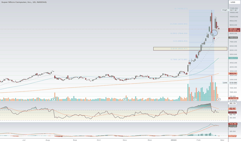This screenshot has width=241, height=142.
Task: Click the Sep label on time axis
Action: point(75,140)
